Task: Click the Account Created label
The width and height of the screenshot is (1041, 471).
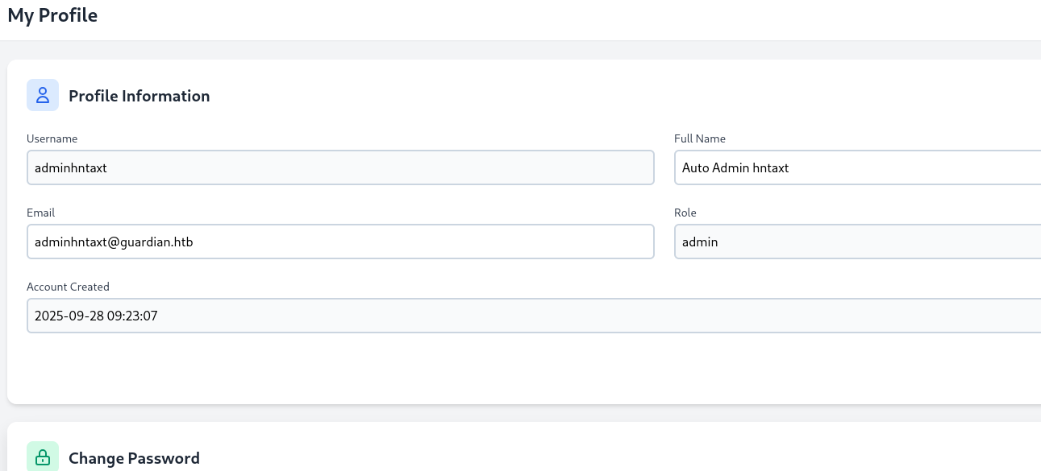Action: tap(68, 287)
